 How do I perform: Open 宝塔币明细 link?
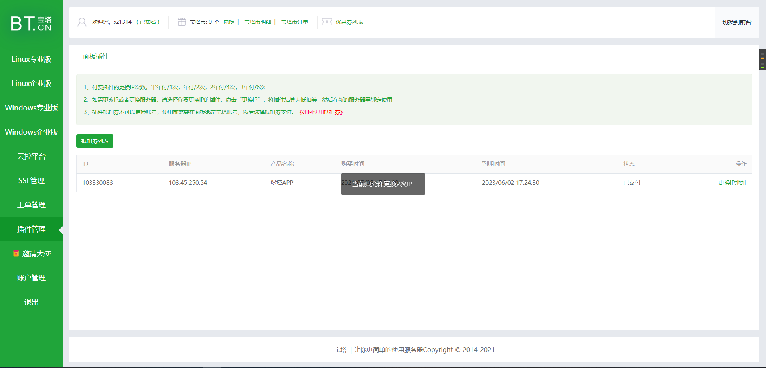tap(258, 22)
